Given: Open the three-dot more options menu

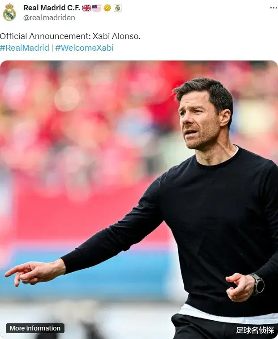Looking at the screenshot, I should (274, 8).
